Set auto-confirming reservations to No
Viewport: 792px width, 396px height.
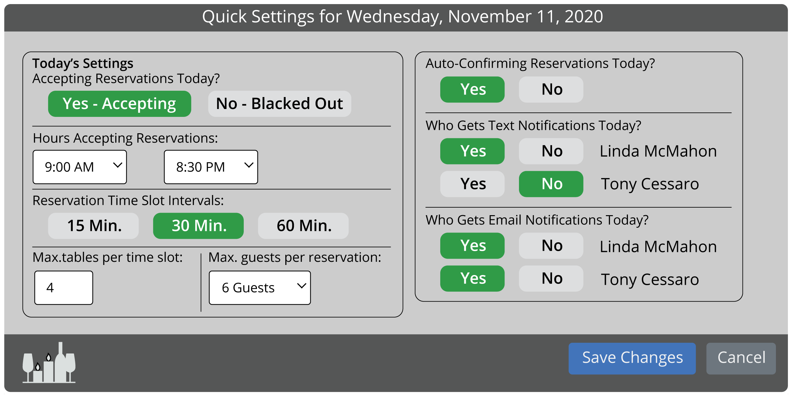click(x=551, y=89)
